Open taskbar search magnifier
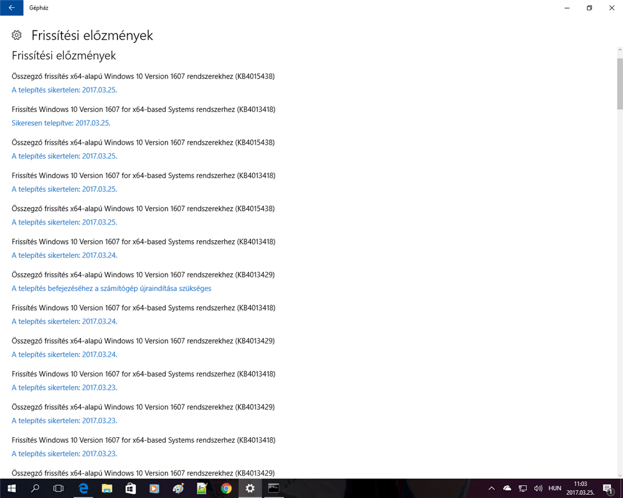This screenshot has width=623, height=498. click(35, 488)
